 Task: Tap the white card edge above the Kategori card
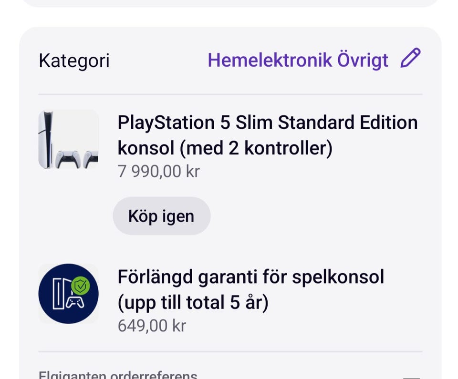tap(229, 3)
